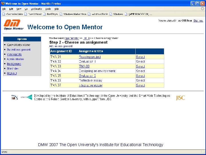
Task: Click the TMA 07 ID cell
Action: point(56,85)
